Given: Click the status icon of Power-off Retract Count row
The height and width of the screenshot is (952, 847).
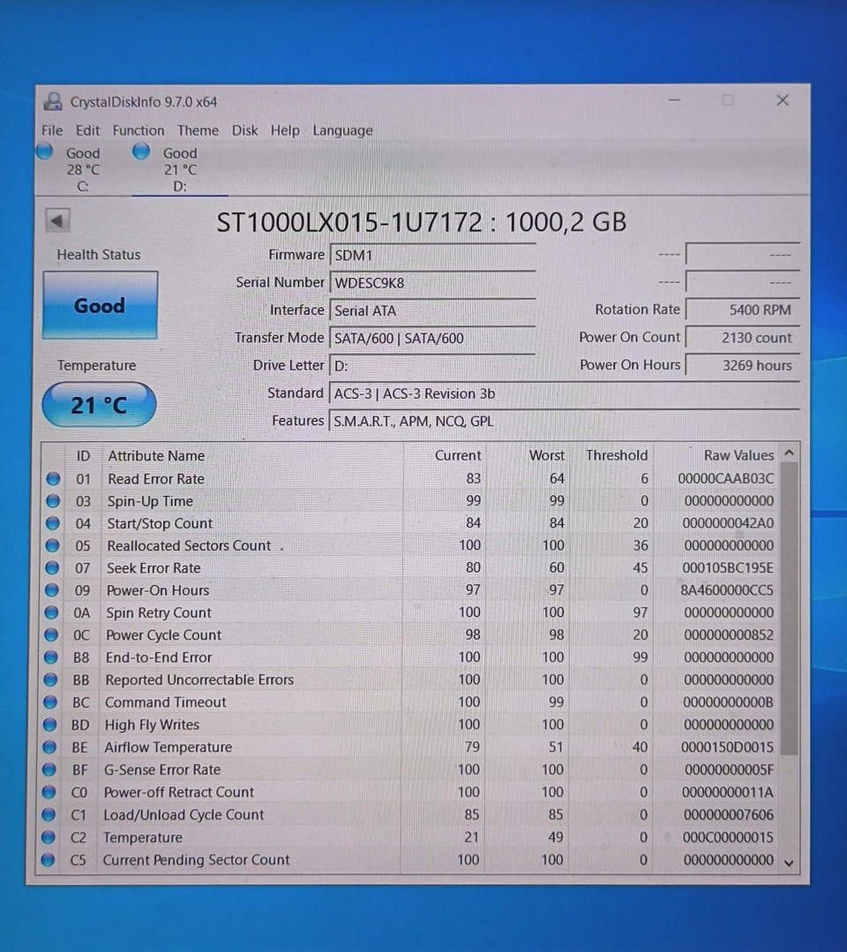Looking at the screenshot, I should pyautogui.click(x=49, y=792).
